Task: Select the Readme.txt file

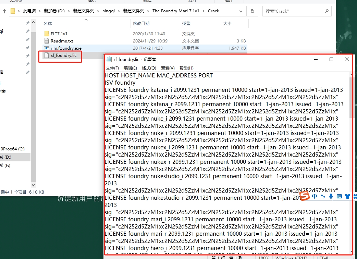Action: point(62,41)
